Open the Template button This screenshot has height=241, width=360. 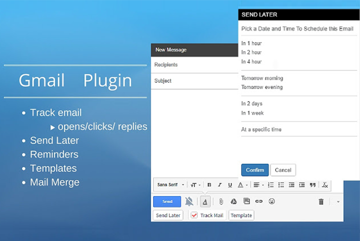(241, 216)
